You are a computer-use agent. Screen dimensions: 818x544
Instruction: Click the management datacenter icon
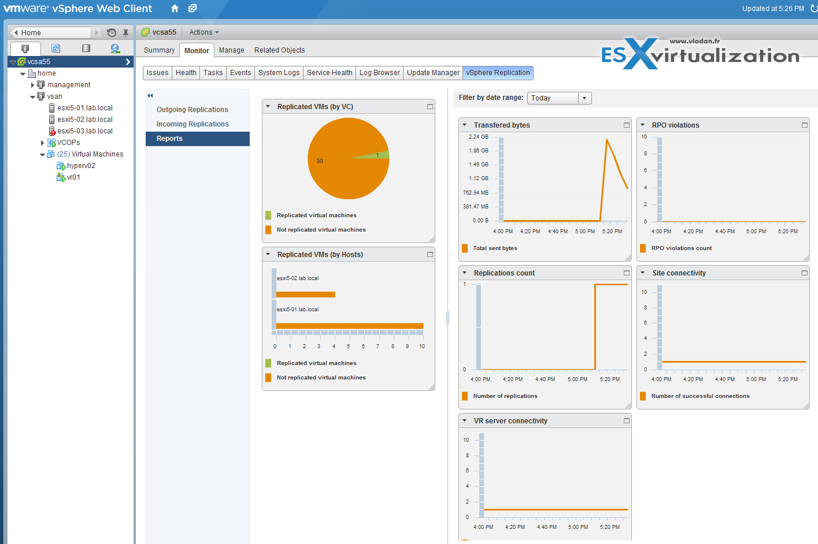click(41, 85)
